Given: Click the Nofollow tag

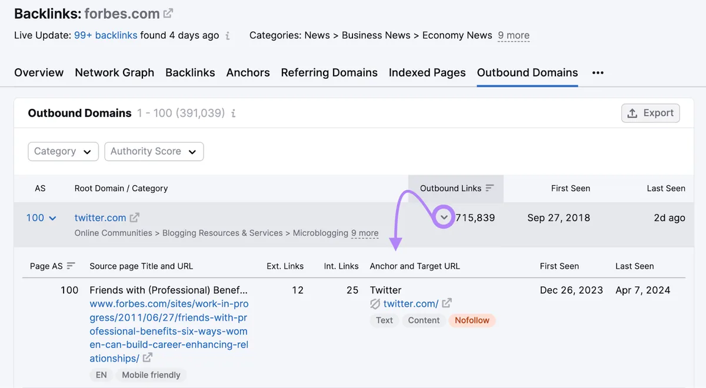Looking at the screenshot, I should 472,320.
